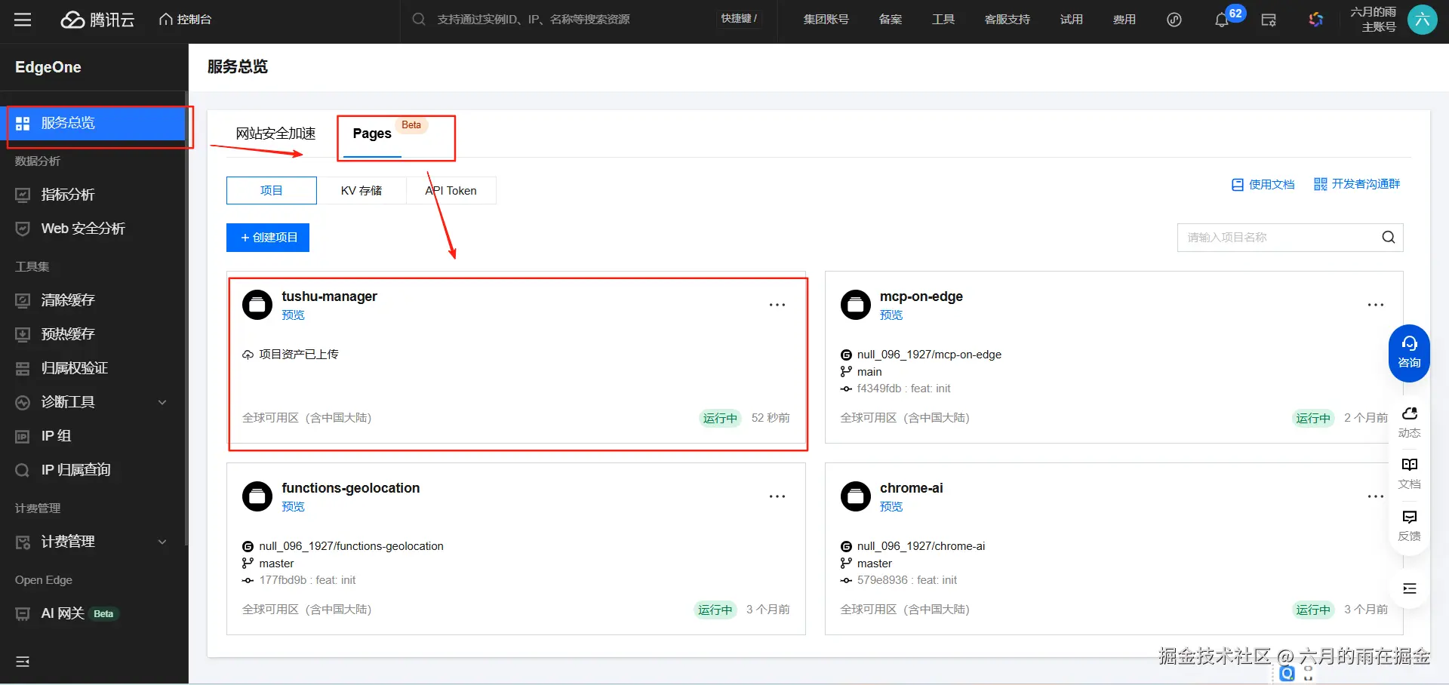This screenshot has height=685, width=1449.
Task: Click the functions-geolocation project icon
Action: pos(257,496)
